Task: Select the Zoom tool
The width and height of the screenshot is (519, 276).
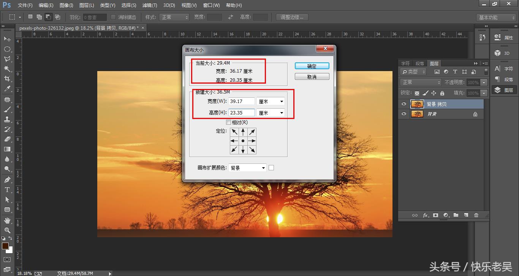Action: click(8, 230)
